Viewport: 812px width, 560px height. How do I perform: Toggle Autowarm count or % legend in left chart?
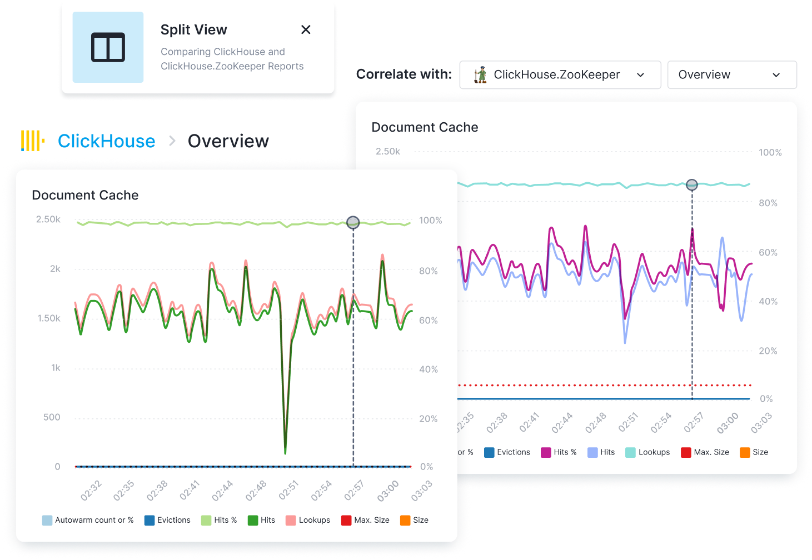(88, 520)
